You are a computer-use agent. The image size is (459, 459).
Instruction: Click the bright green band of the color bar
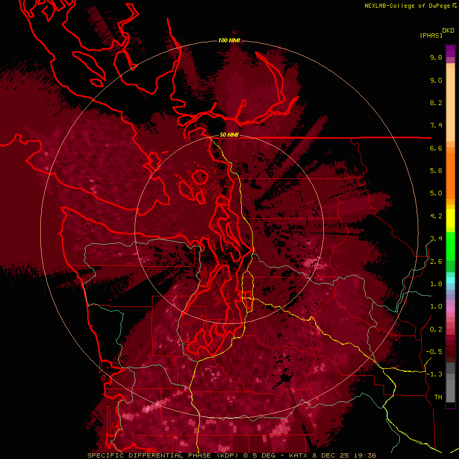450,246
